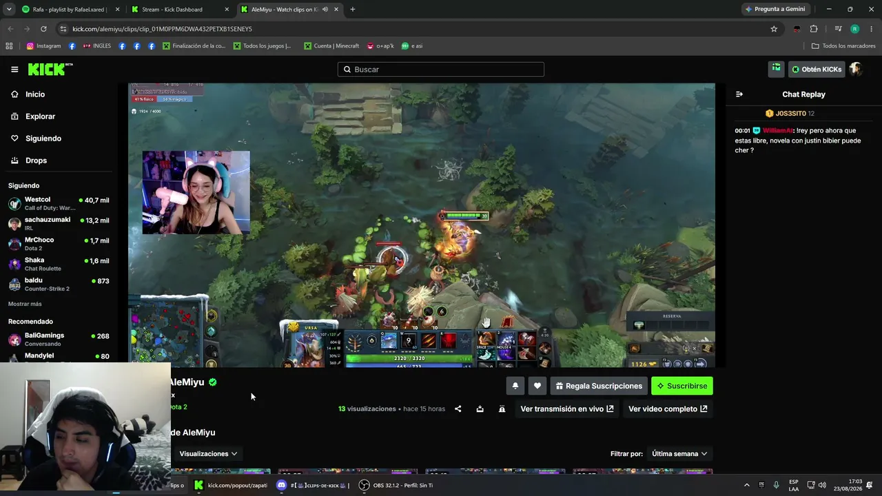Open the Chrome apps grid shortcut
Viewport: 882px width, 496px height.
pyautogui.click(x=9, y=46)
